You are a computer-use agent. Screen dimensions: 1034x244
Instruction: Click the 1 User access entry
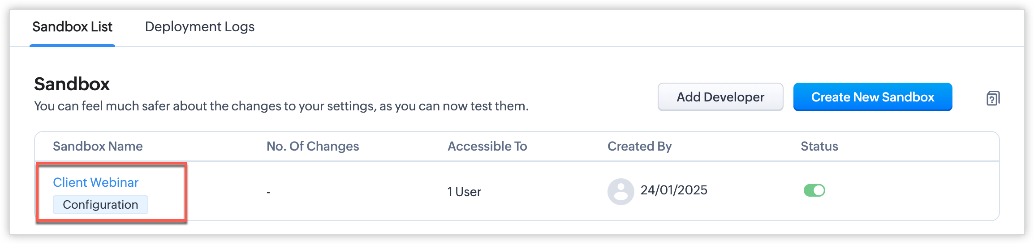coord(464,192)
